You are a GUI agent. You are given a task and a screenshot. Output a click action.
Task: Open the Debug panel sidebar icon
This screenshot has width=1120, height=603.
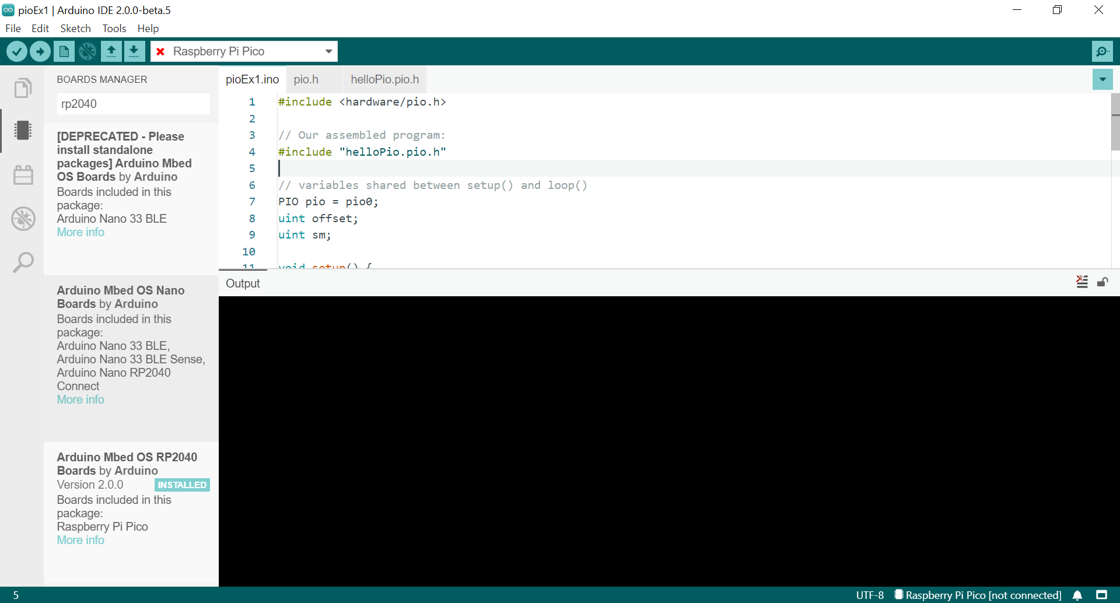[23, 219]
